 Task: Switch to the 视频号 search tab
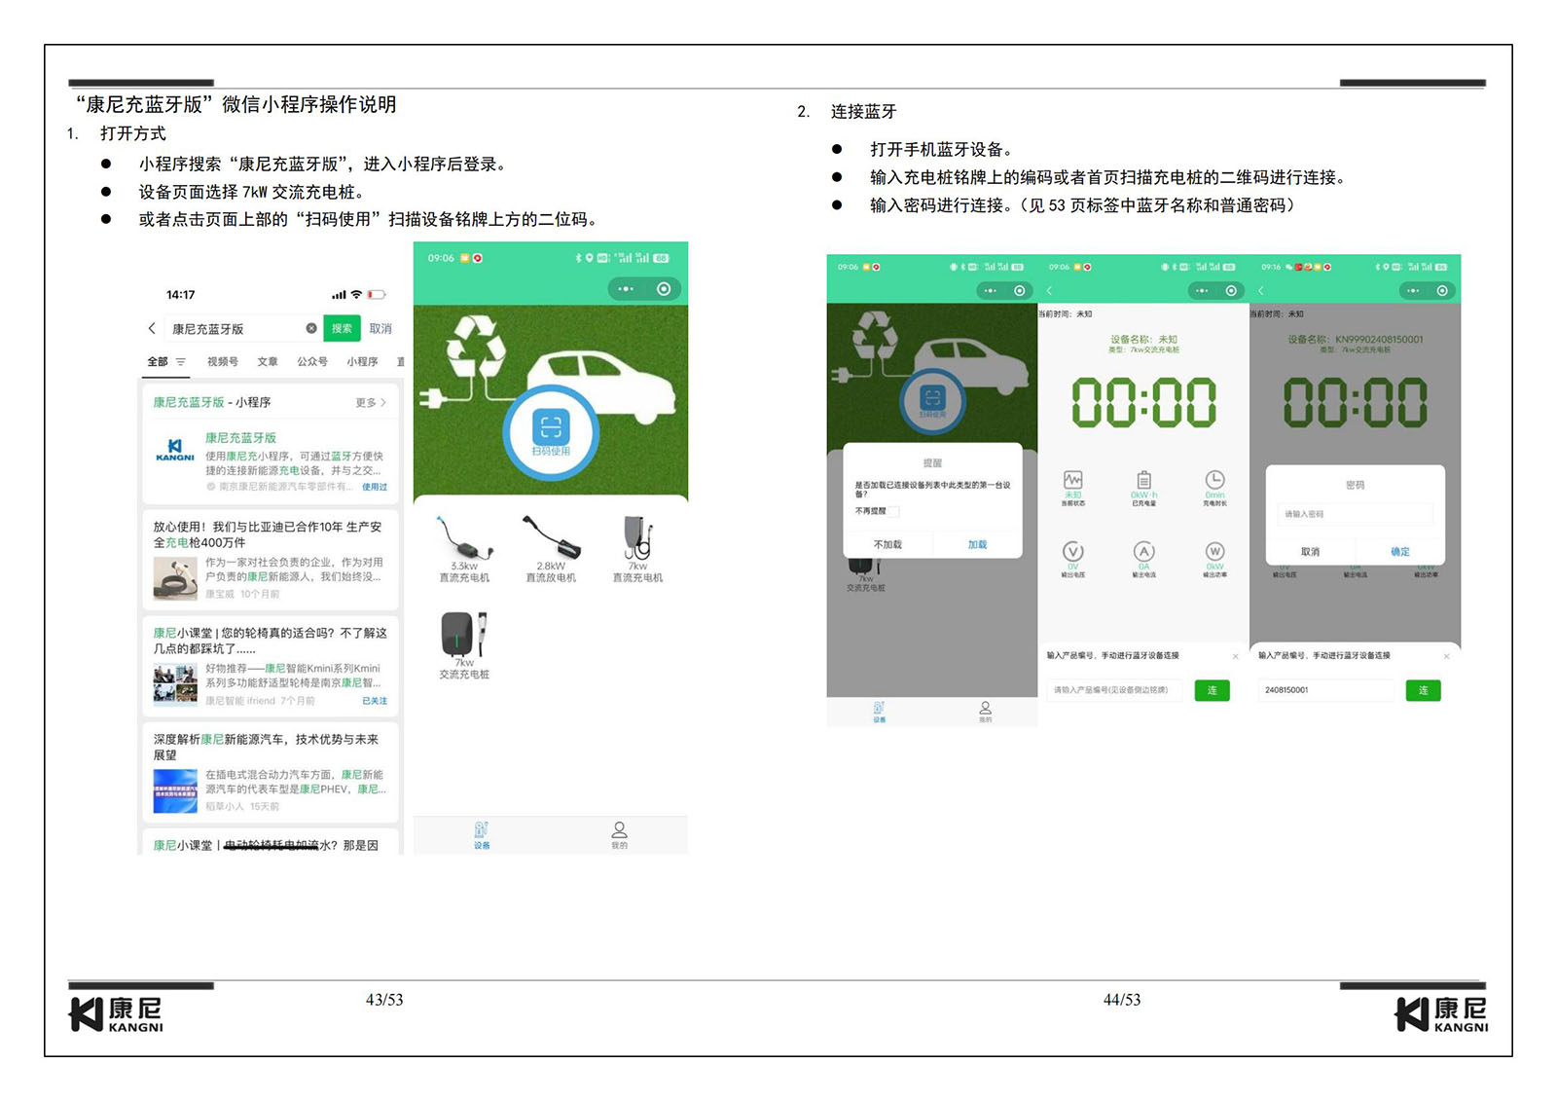[x=222, y=362]
